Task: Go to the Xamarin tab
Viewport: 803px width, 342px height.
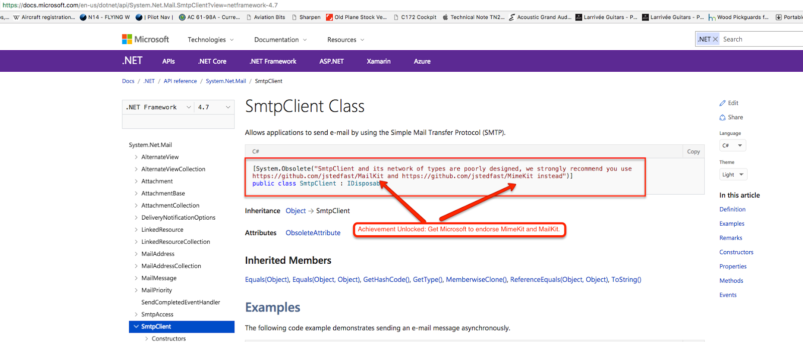Action: click(378, 61)
